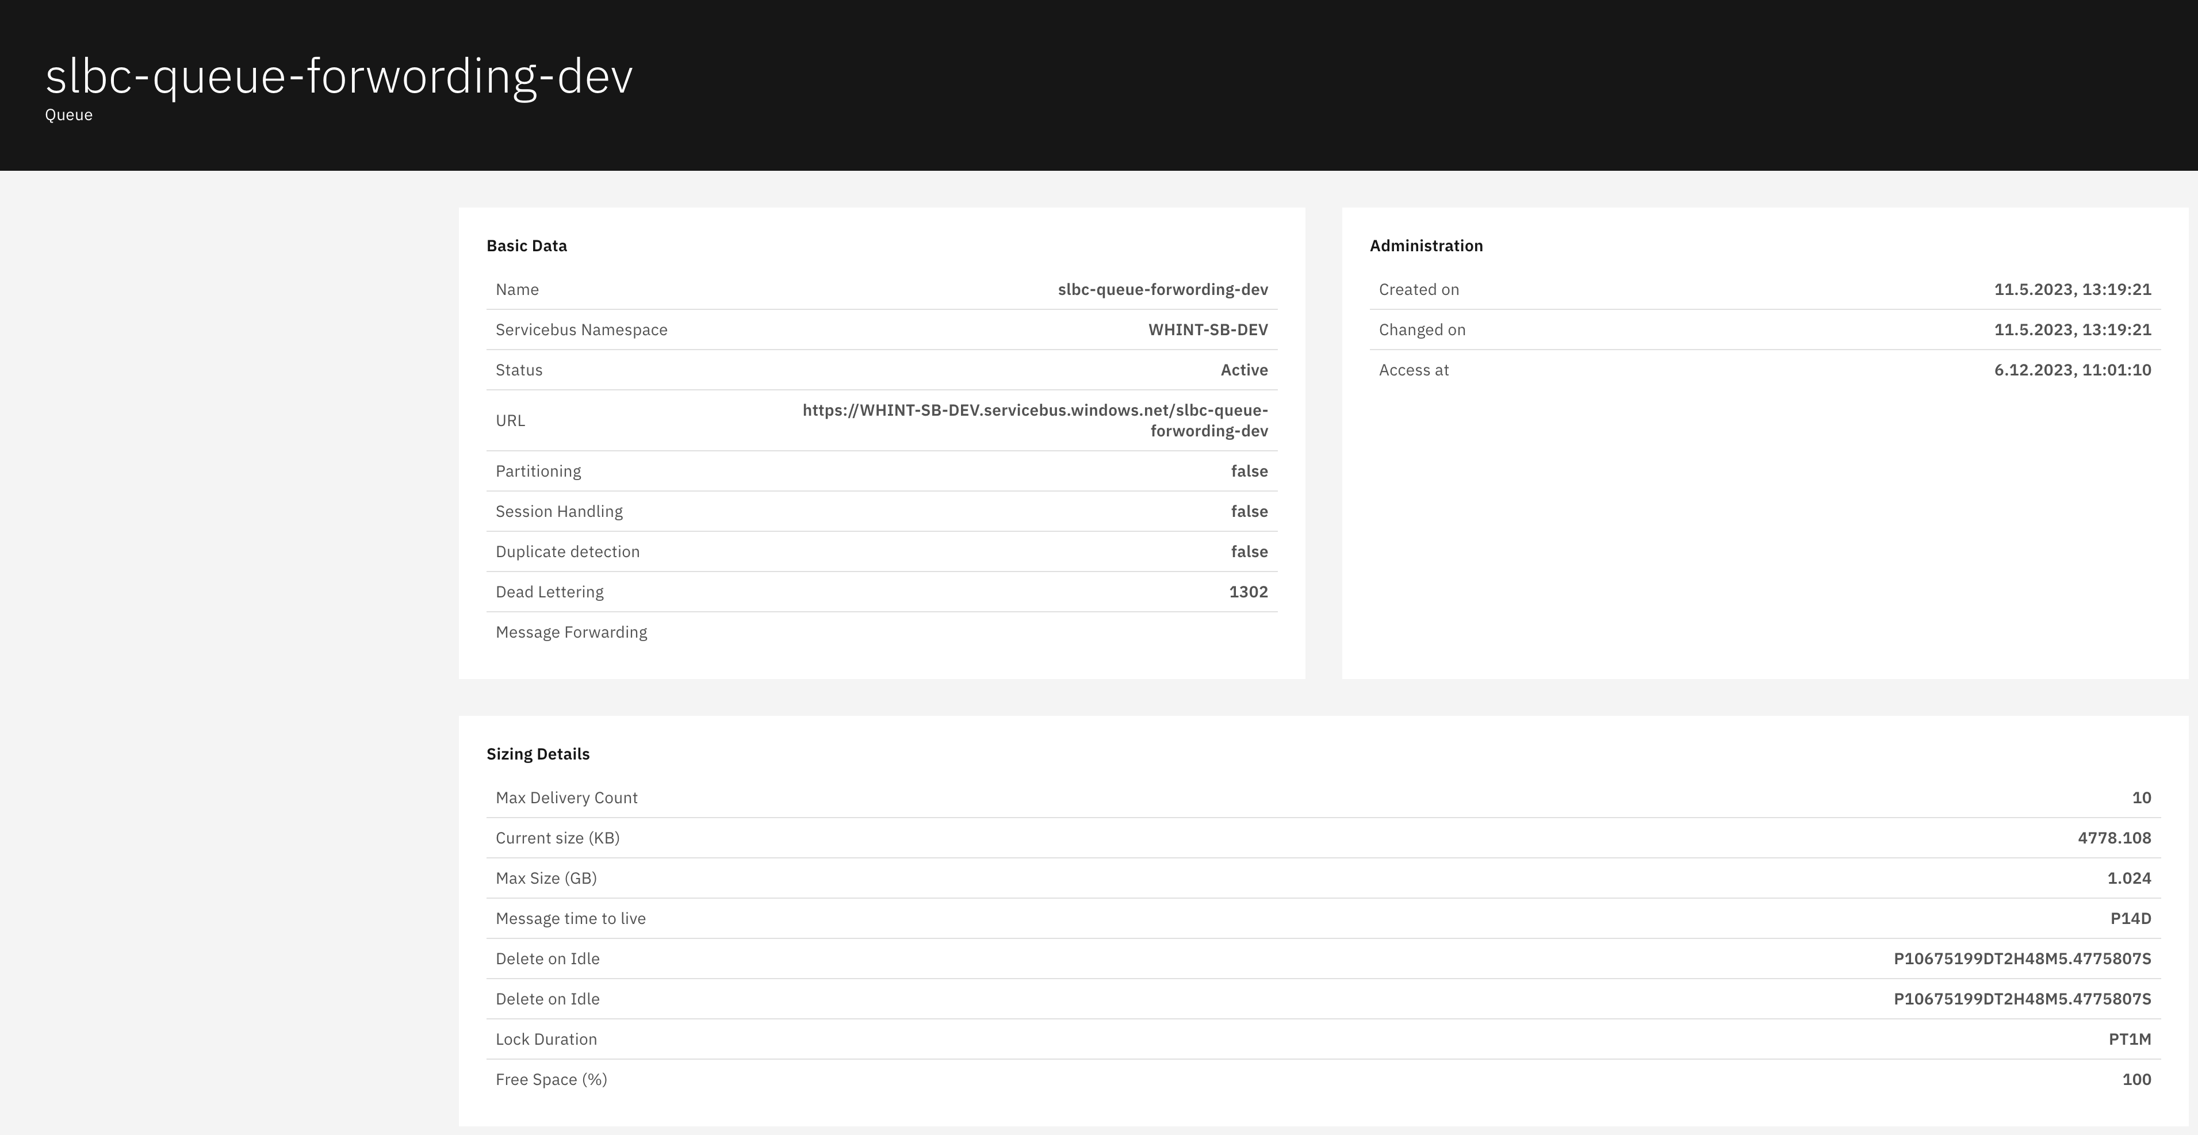Click the Max Delivery Count value 10

2141,798
